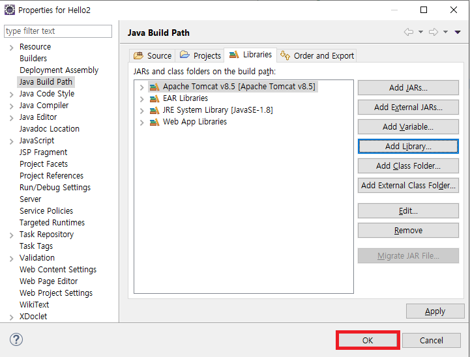Click the back navigation arrow icon

pyautogui.click(x=409, y=32)
